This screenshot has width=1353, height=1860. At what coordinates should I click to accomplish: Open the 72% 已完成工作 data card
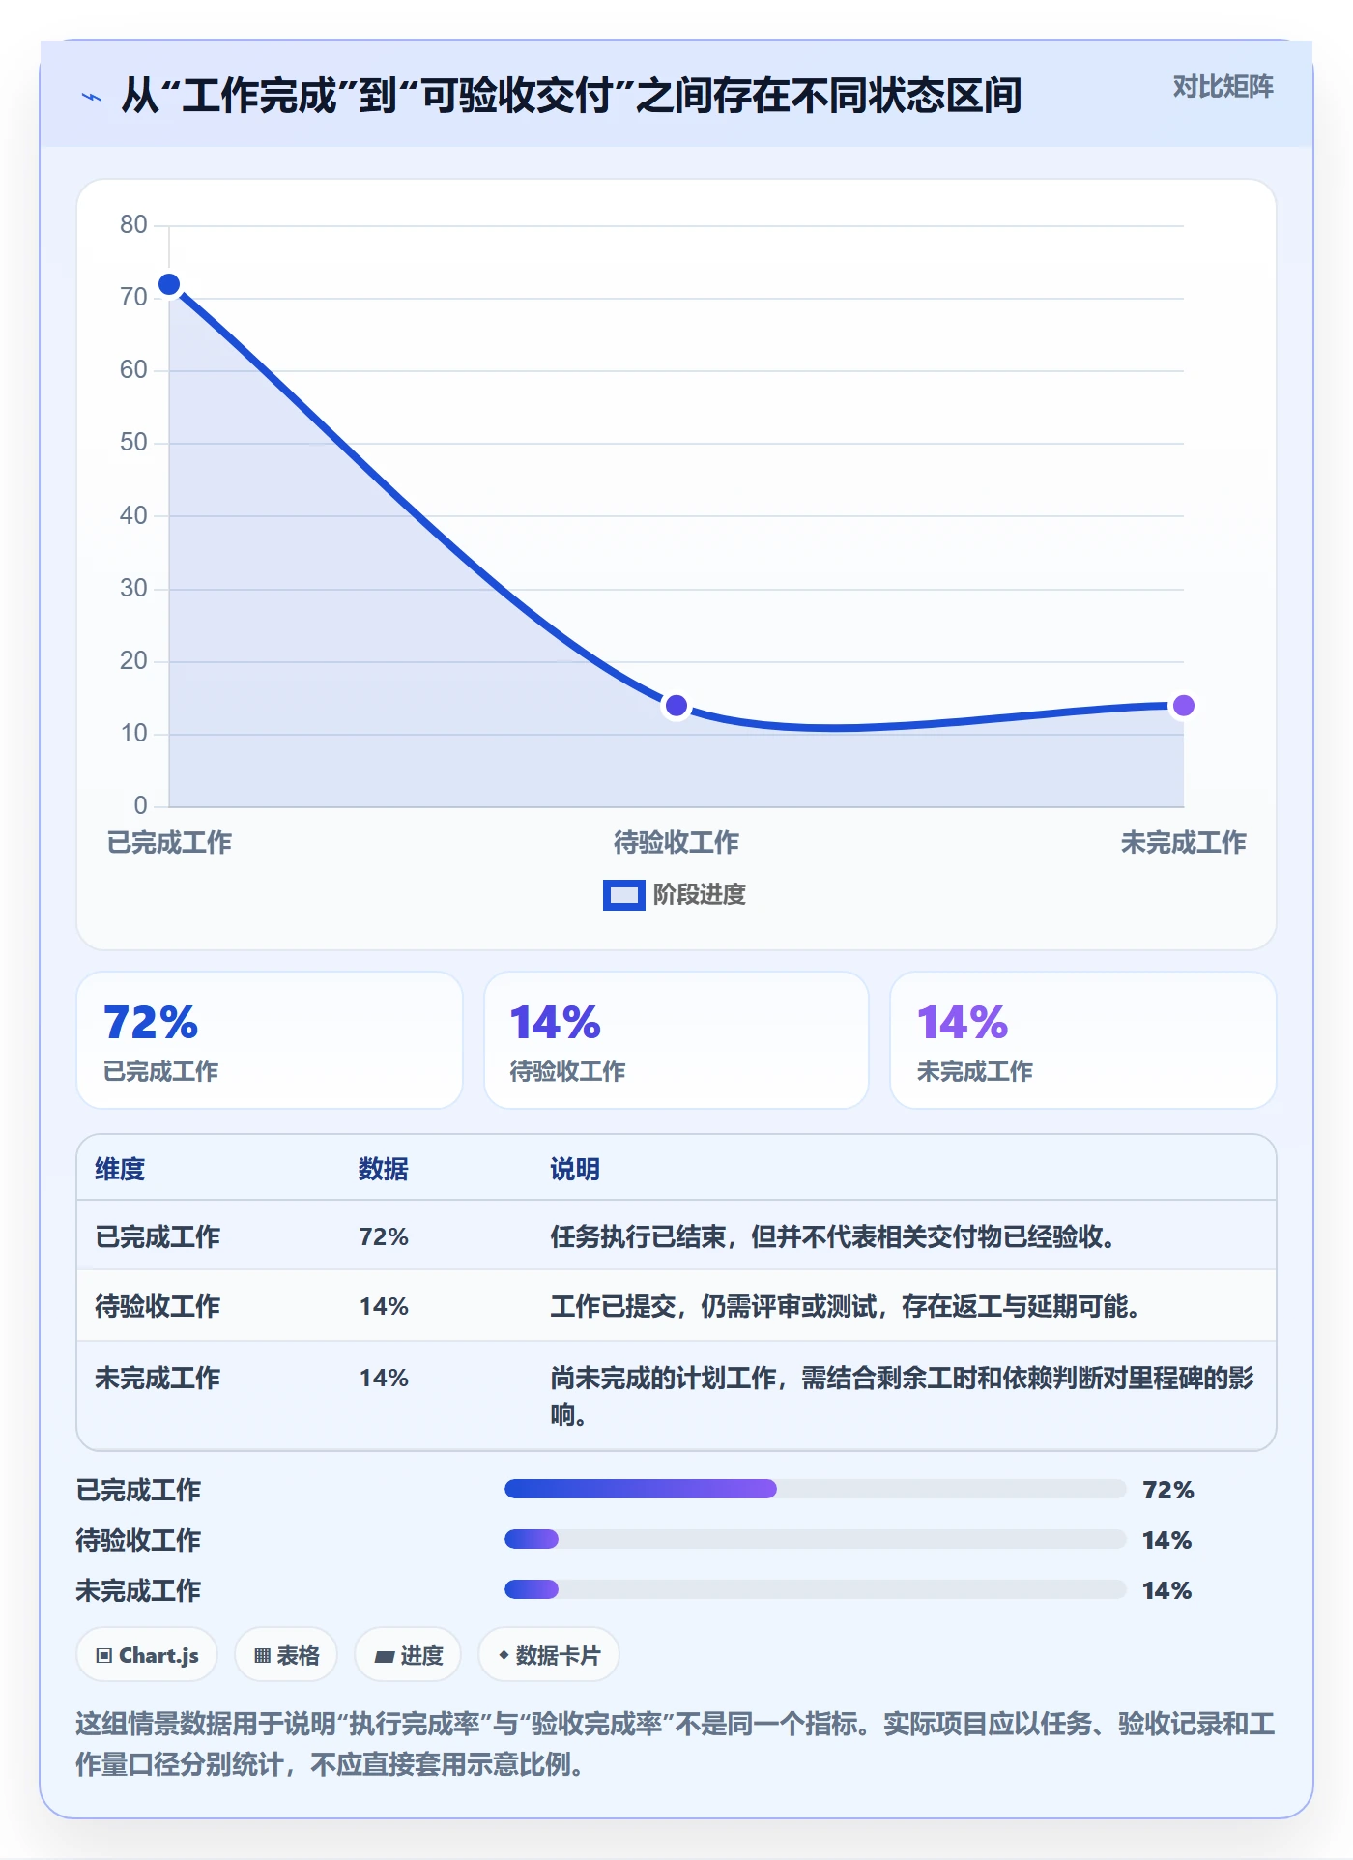[270, 1040]
